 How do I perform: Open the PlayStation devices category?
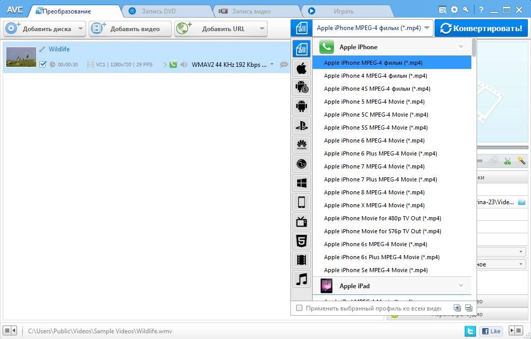pos(301,126)
